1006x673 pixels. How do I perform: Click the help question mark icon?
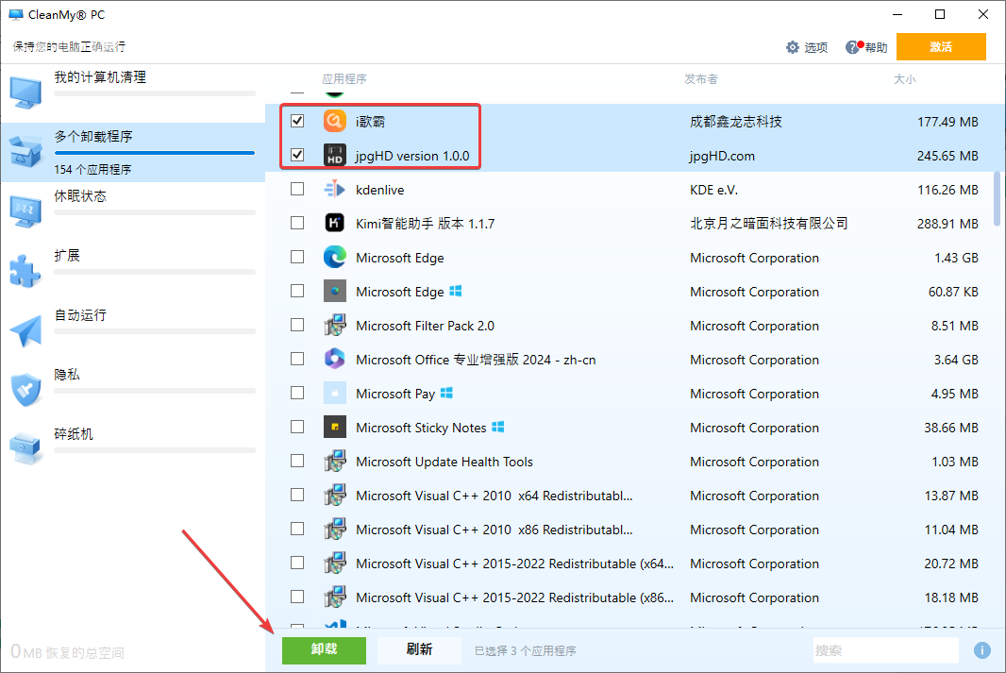851,47
